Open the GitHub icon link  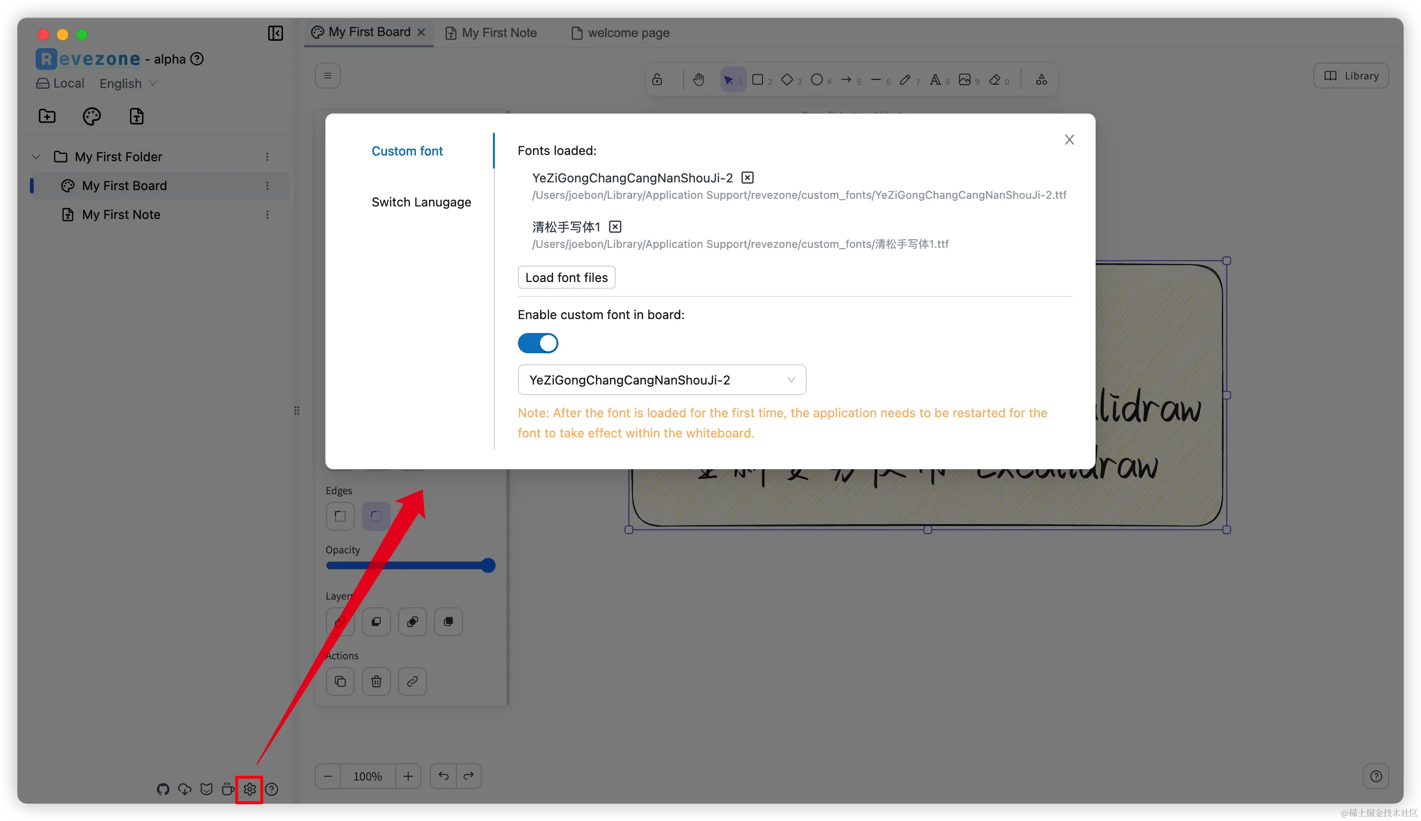pos(163,789)
